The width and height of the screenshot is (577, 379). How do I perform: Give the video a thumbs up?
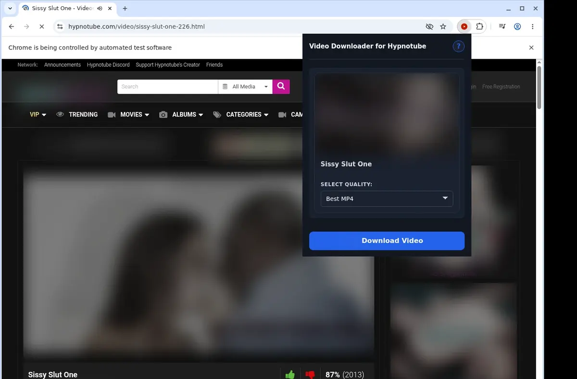tap(290, 375)
